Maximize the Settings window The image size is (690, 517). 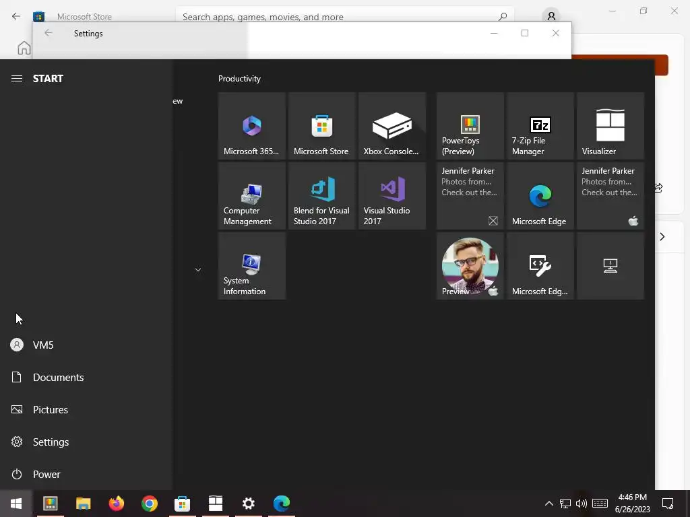524,33
